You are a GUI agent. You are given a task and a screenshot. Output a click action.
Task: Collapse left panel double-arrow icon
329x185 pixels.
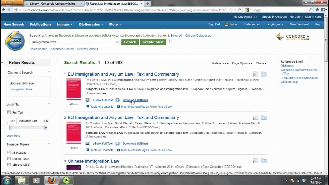[2, 62]
